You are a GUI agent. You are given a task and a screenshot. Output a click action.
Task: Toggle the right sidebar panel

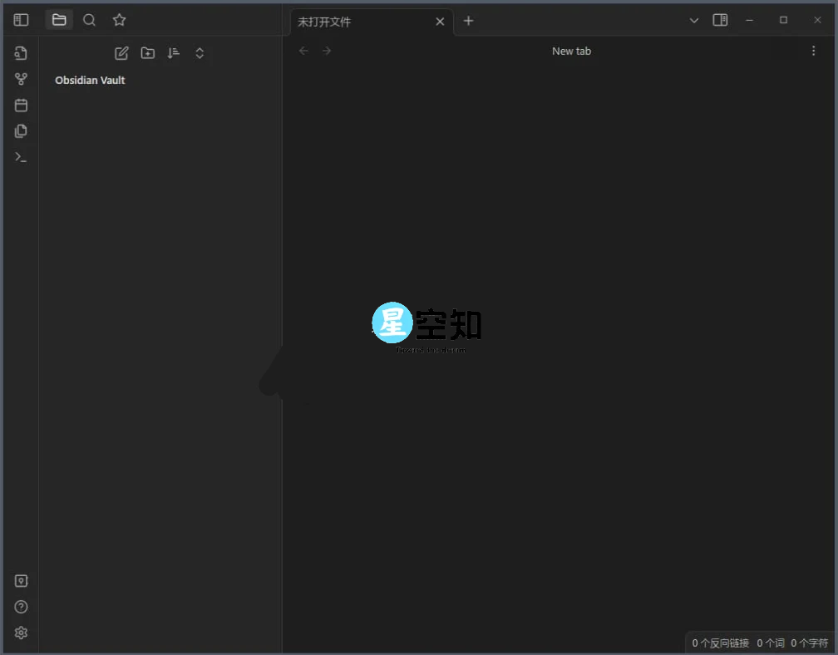pos(720,19)
